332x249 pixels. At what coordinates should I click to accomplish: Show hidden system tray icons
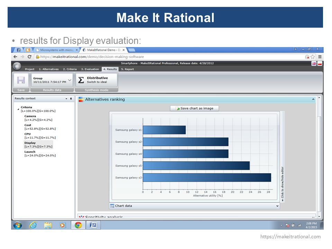click(x=281, y=225)
